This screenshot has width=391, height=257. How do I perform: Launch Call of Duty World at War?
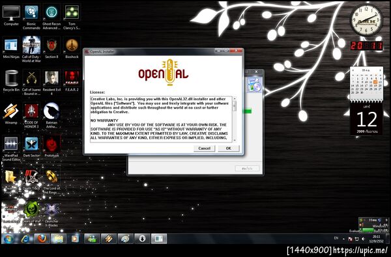point(31,49)
